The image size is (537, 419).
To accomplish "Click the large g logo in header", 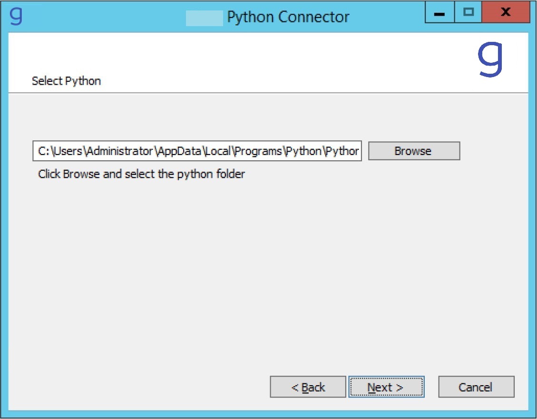I will [x=490, y=59].
